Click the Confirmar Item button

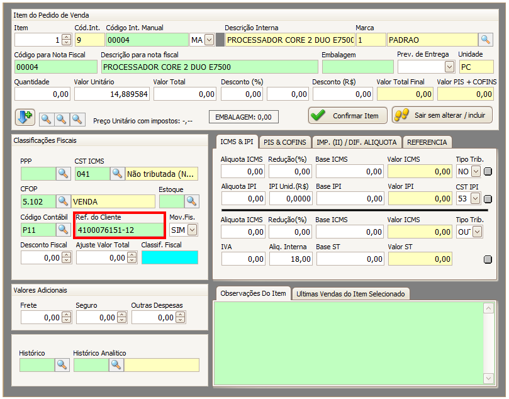(x=347, y=116)
